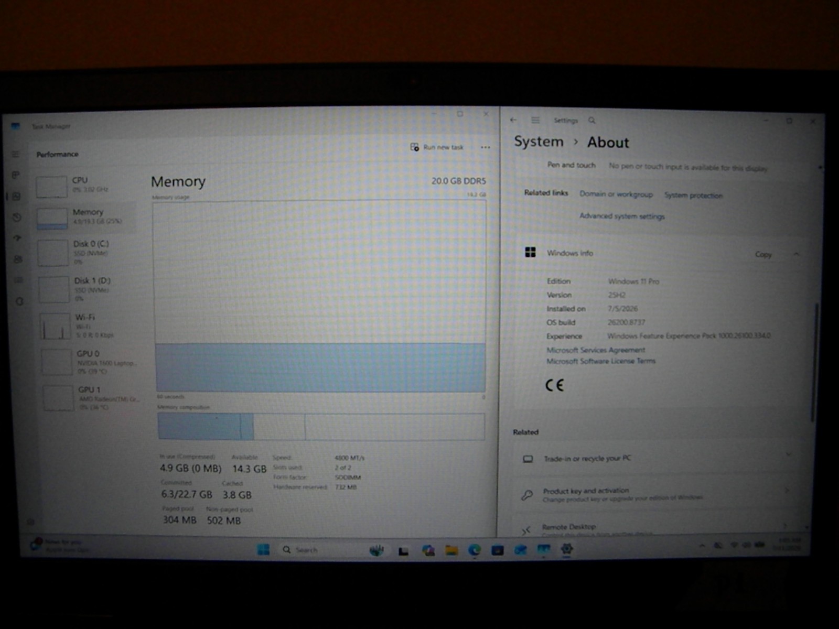
Task: Click the 25H2 version value
Action: click(x=617, y=295)
